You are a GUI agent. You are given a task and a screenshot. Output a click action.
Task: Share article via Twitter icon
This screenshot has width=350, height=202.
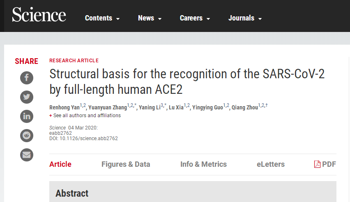(x=27, y=97)
